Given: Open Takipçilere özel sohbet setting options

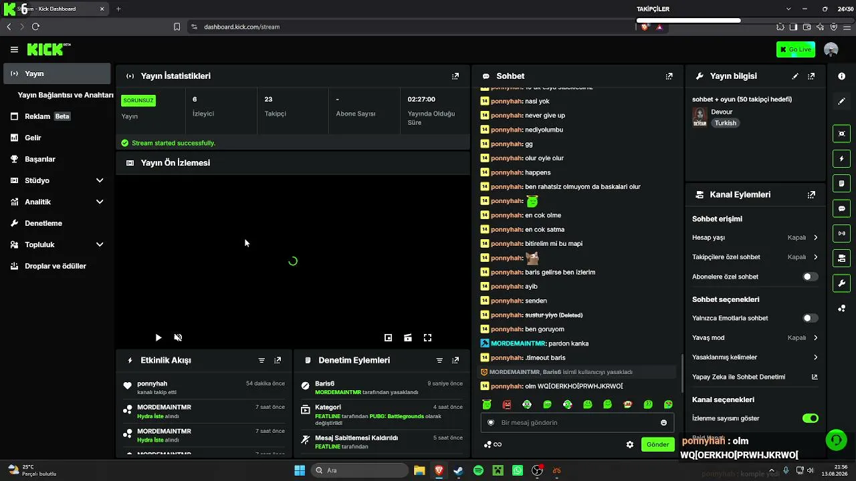Looking at the screenshot, I should pyautogui.click(x=755, y=257).
